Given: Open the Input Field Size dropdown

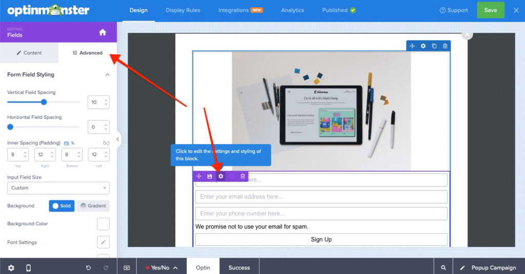Looking at the screenshot, I should 58,188.
